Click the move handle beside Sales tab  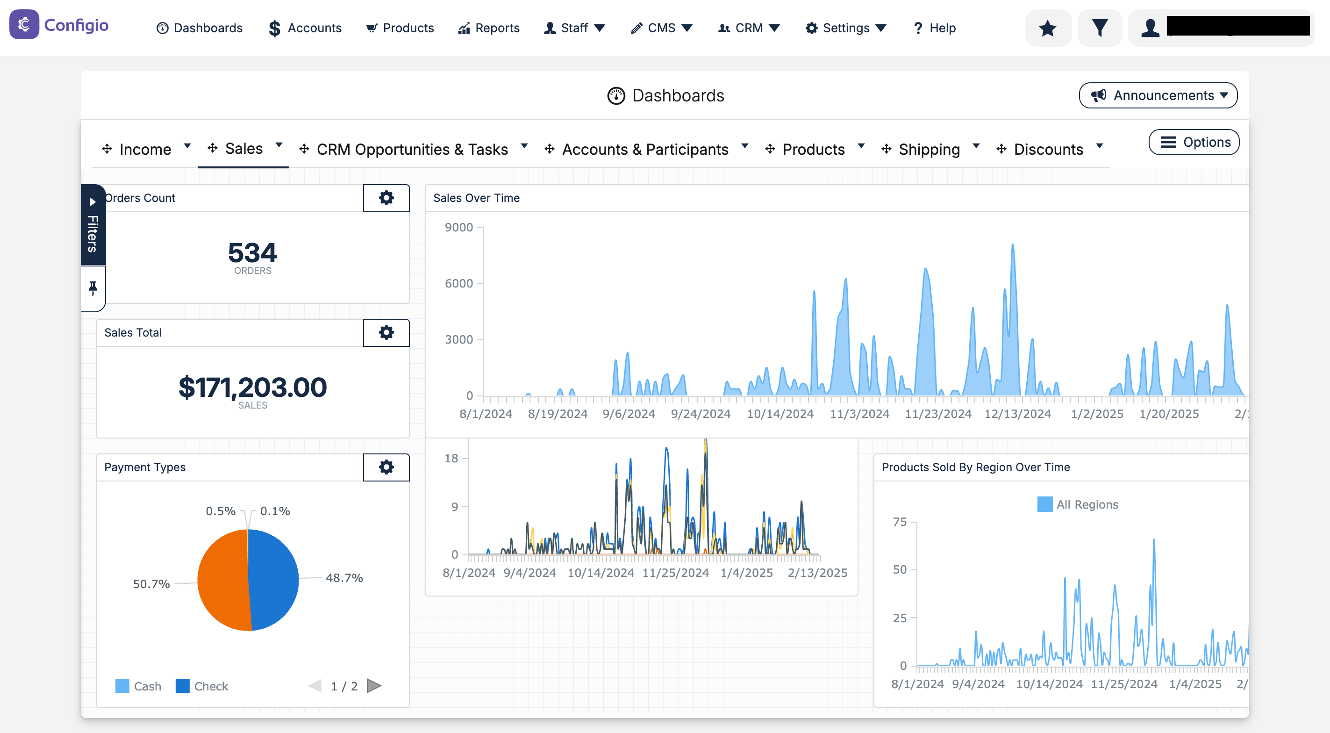click(x=212, y=148)
